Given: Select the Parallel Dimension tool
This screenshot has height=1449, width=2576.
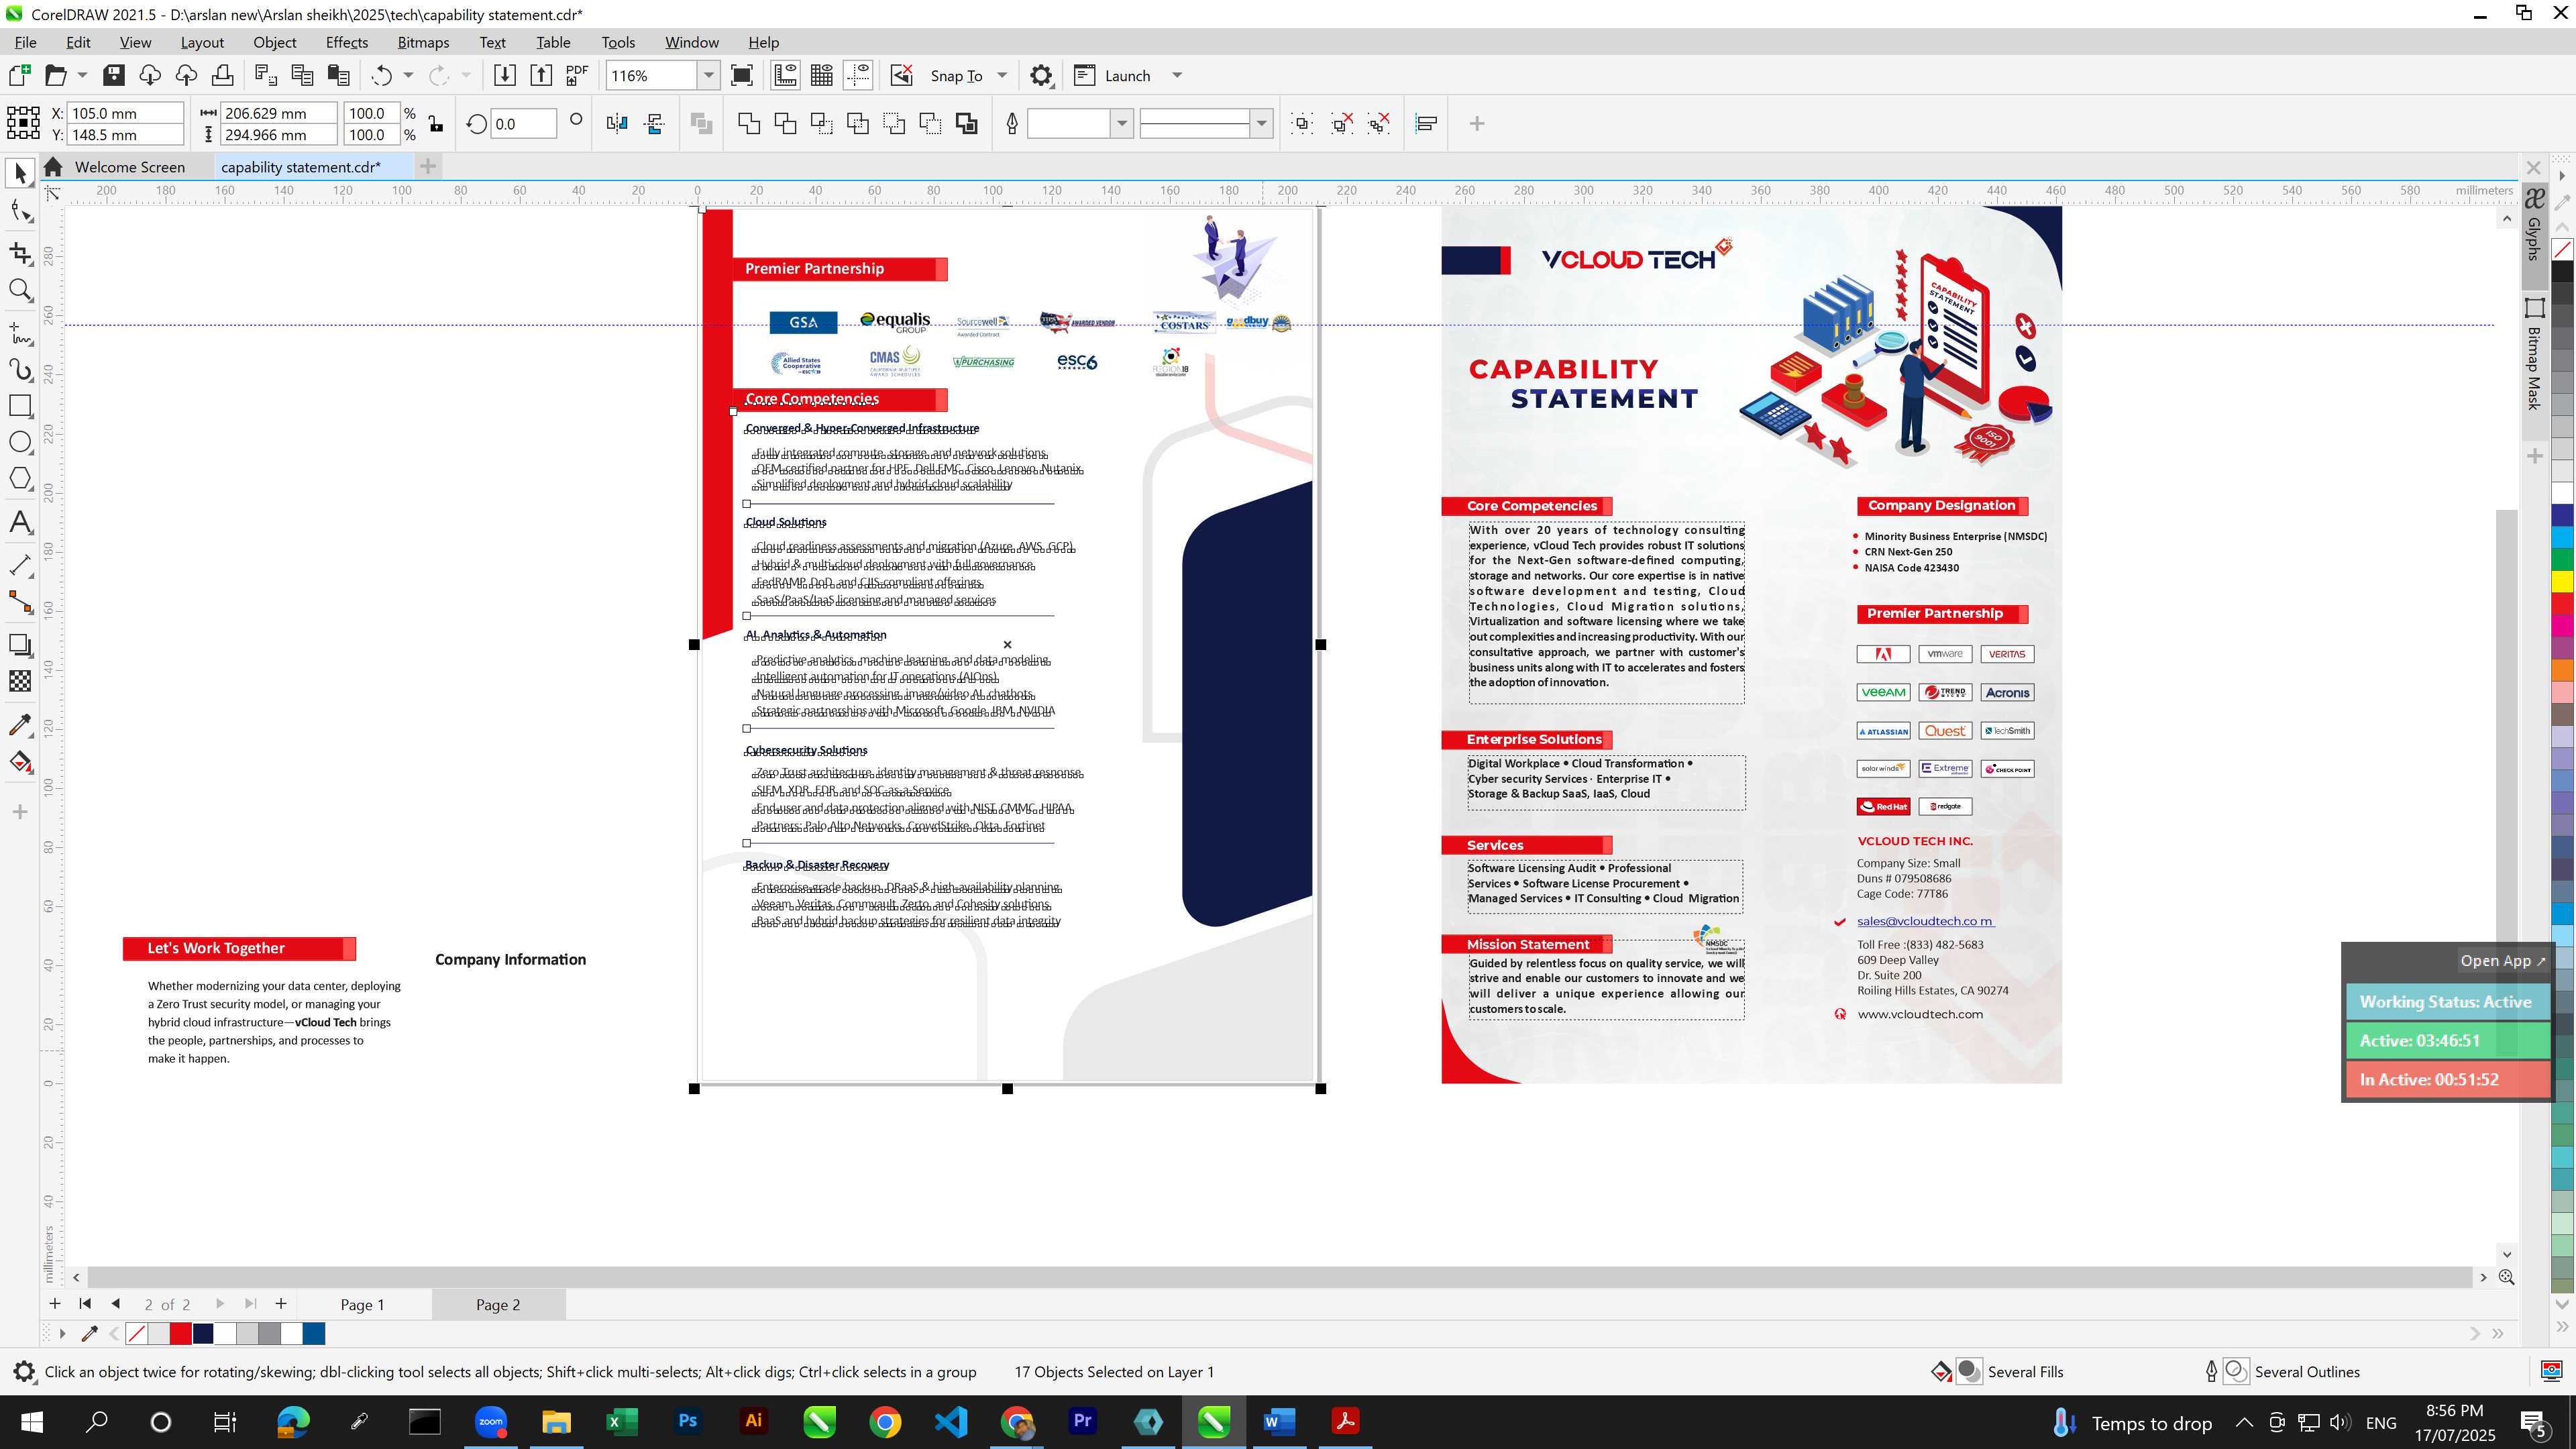Looking at the screenshot, I should tap(20, 565).
